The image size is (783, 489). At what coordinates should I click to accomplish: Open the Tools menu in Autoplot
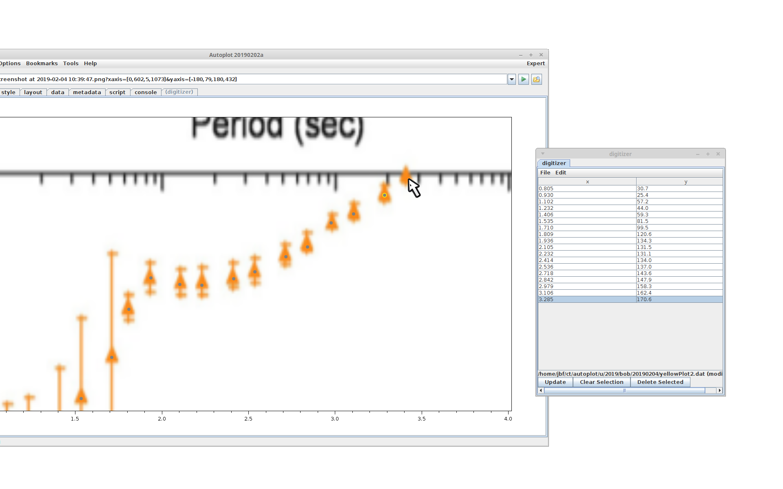(x=71, y=64)
